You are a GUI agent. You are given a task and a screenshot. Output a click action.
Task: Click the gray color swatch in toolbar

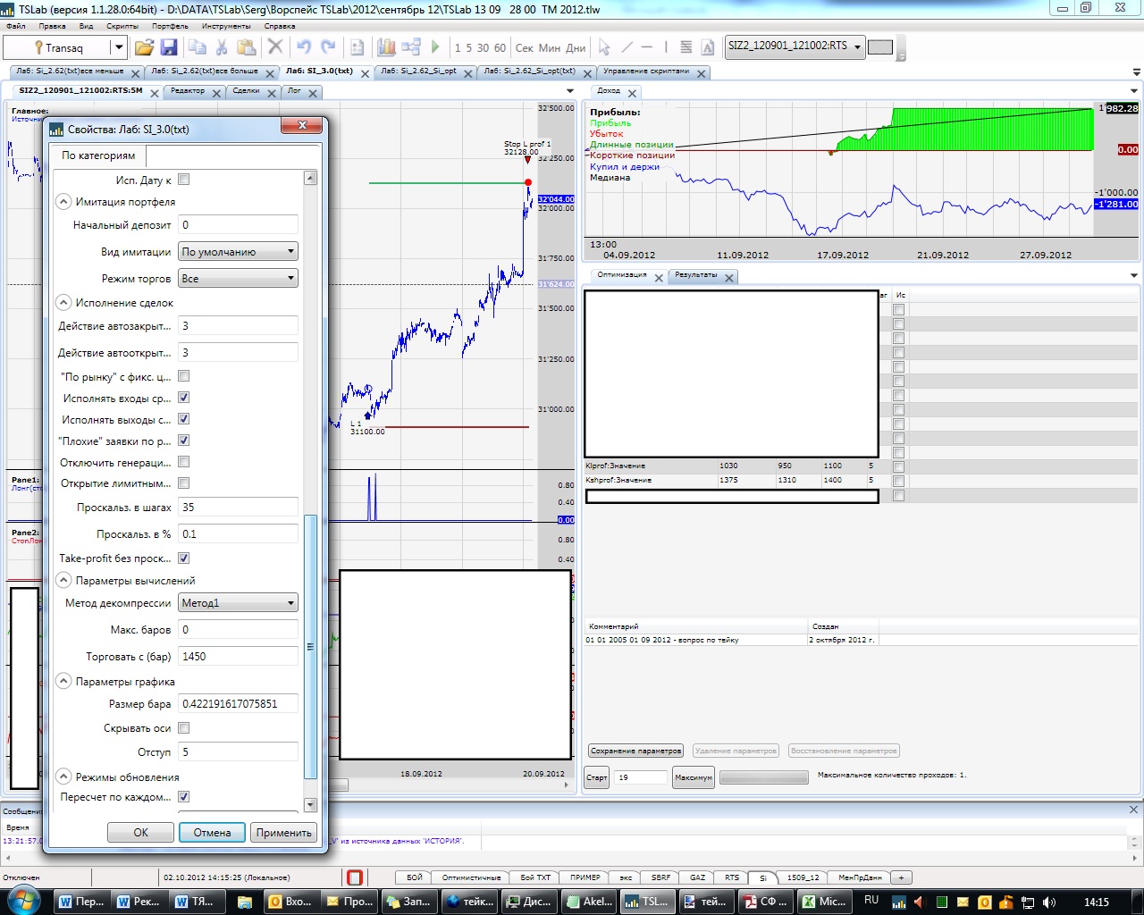coord(880,47)
